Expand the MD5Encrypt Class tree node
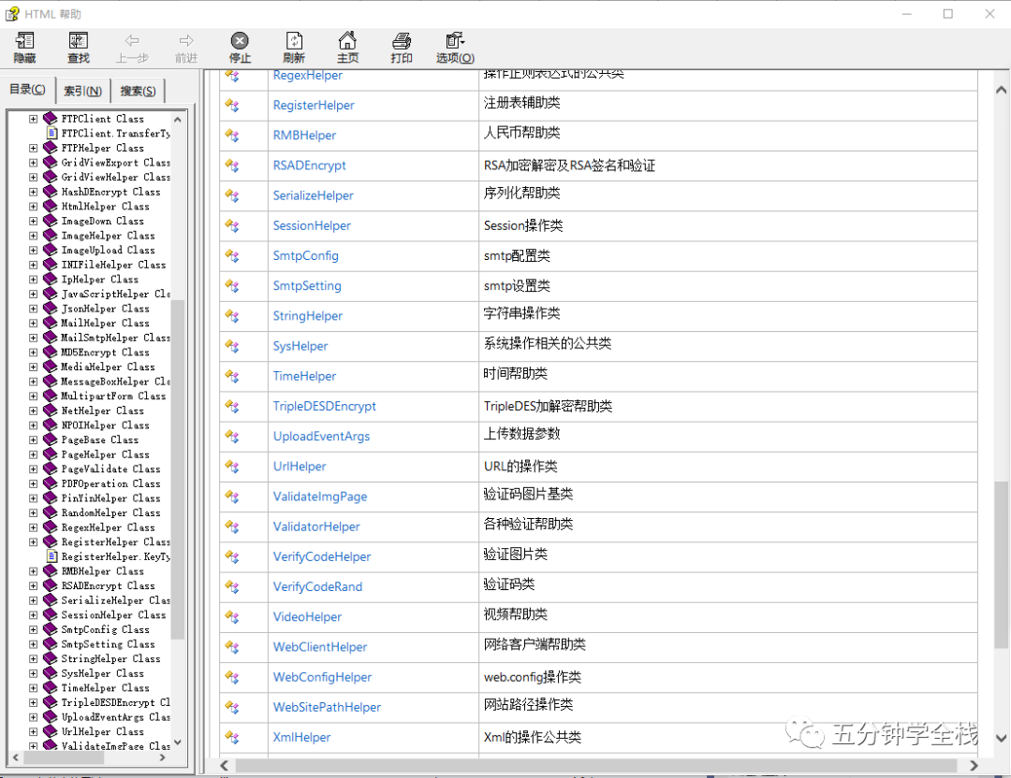The height and width of the screenshot is (778, 1011). tap(34, 353)
